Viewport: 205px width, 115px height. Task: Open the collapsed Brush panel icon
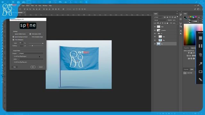click(x=181, y=24)
